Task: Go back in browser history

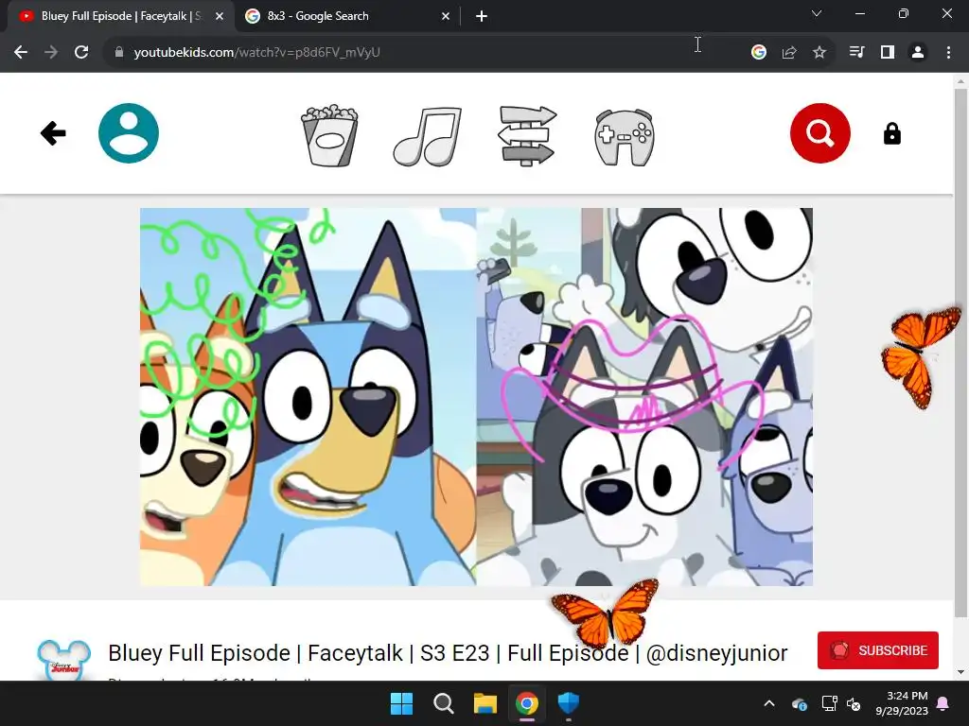Action: [x=21, y=53]
